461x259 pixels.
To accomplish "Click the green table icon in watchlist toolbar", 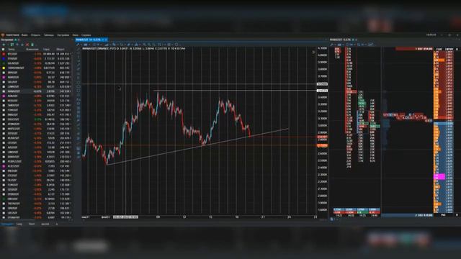I will click(x=12, y=45).
